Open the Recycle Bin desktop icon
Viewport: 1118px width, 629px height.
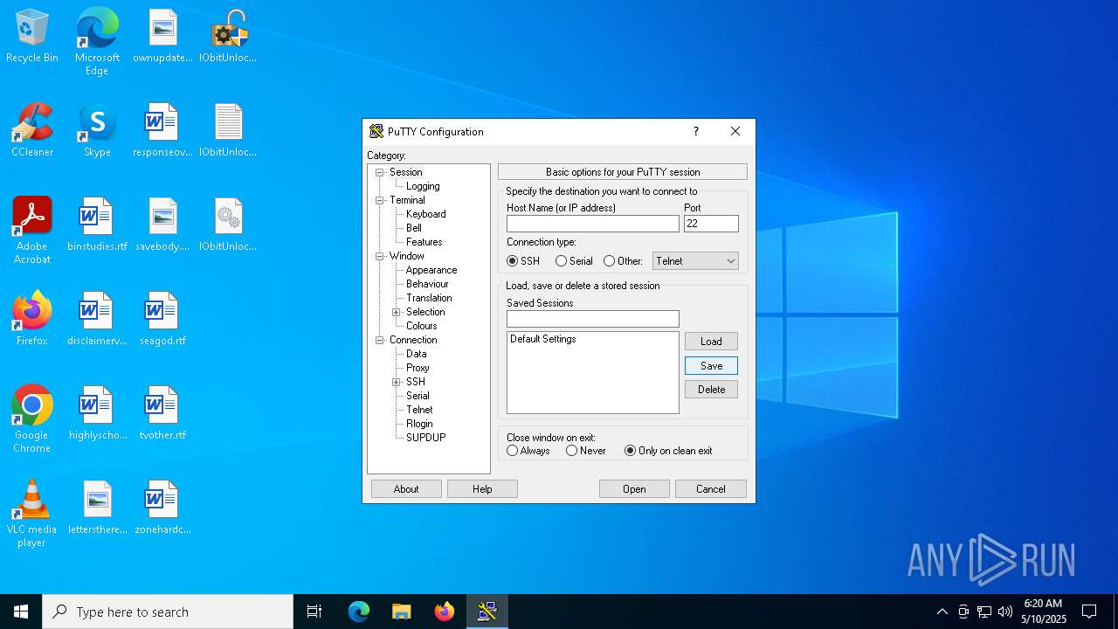tap(32, 37)
